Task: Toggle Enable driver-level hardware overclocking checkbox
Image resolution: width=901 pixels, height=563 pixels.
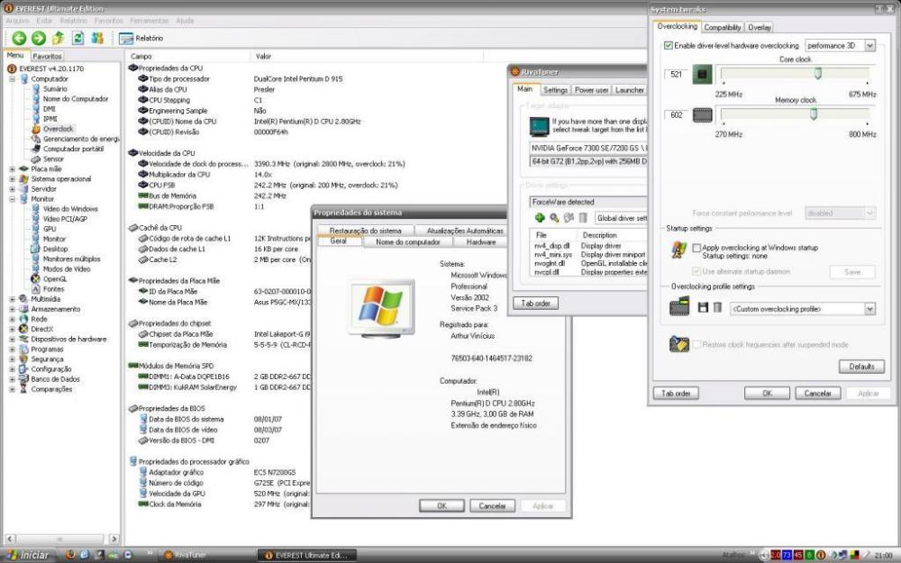Action: pos(668,45)
